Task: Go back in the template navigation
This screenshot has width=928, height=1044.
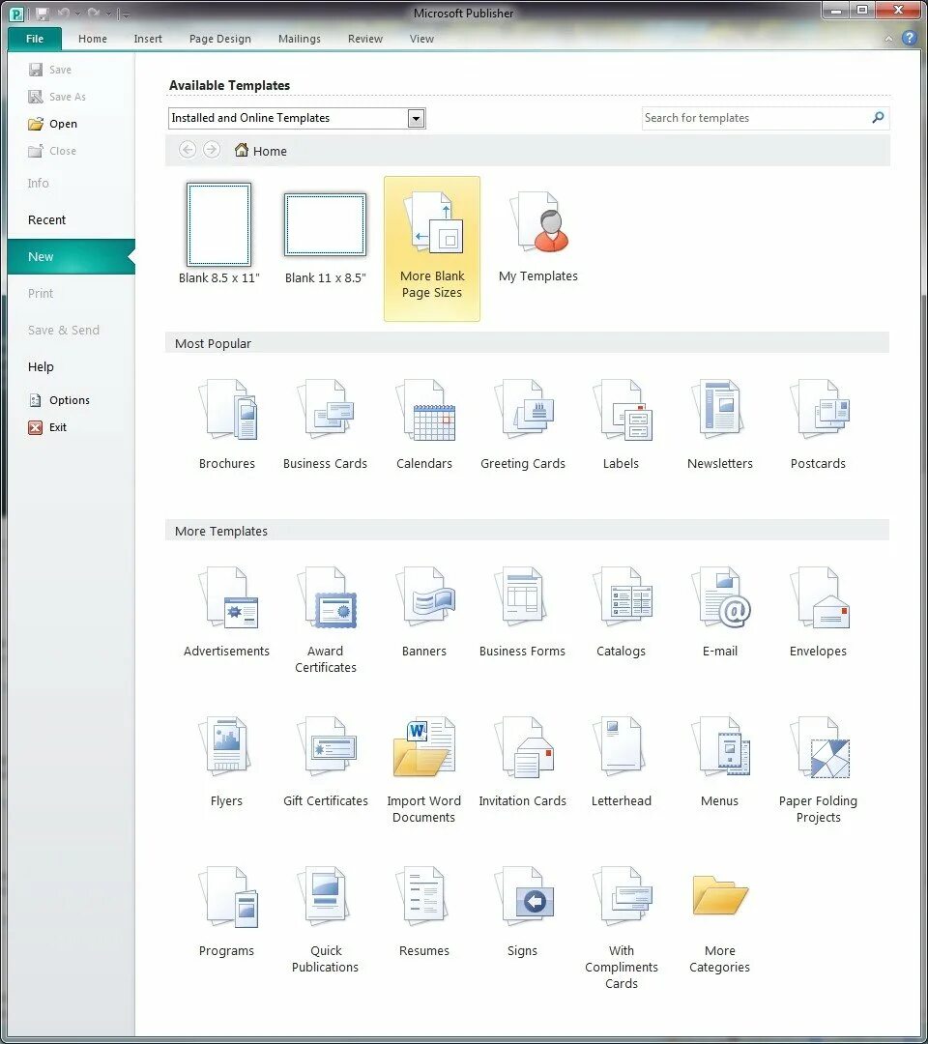Action: coord(188,150)
